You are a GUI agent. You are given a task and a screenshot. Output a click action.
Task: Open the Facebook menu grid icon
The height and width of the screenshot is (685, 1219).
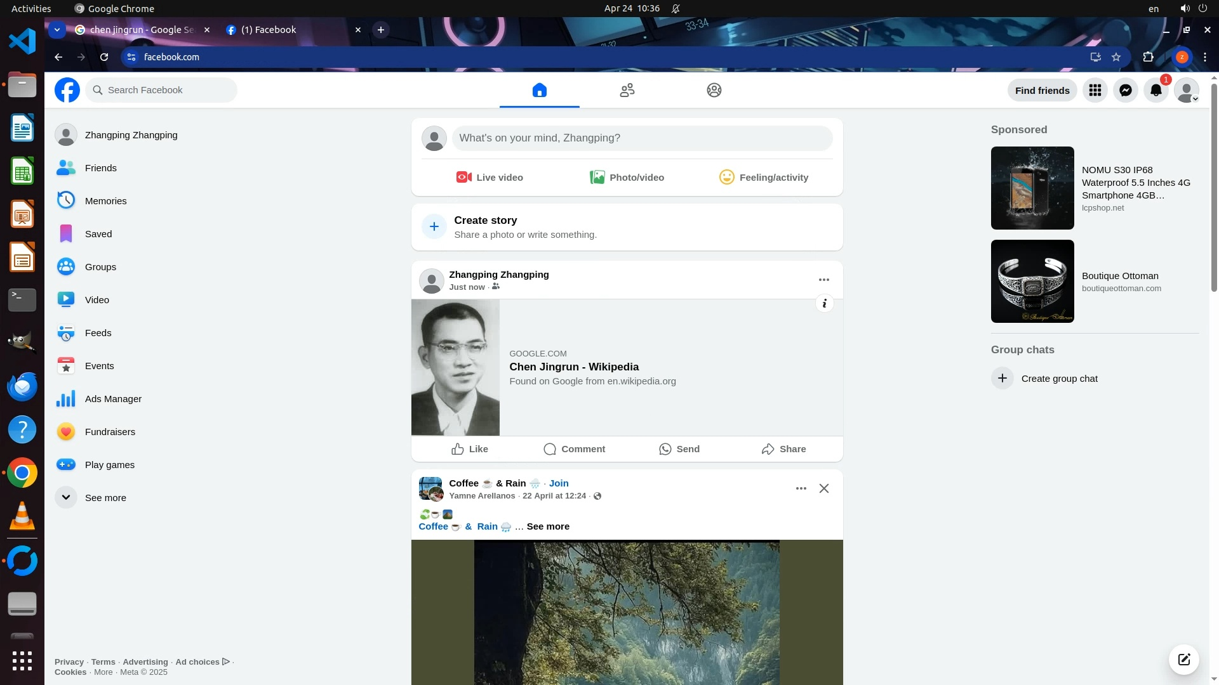pos(1095,90)
